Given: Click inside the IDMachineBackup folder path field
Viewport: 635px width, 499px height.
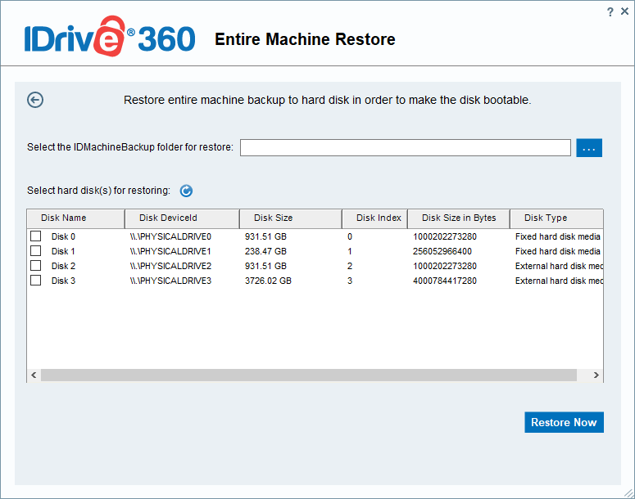Looking at the screenshot, I should [x=405, y=147].
